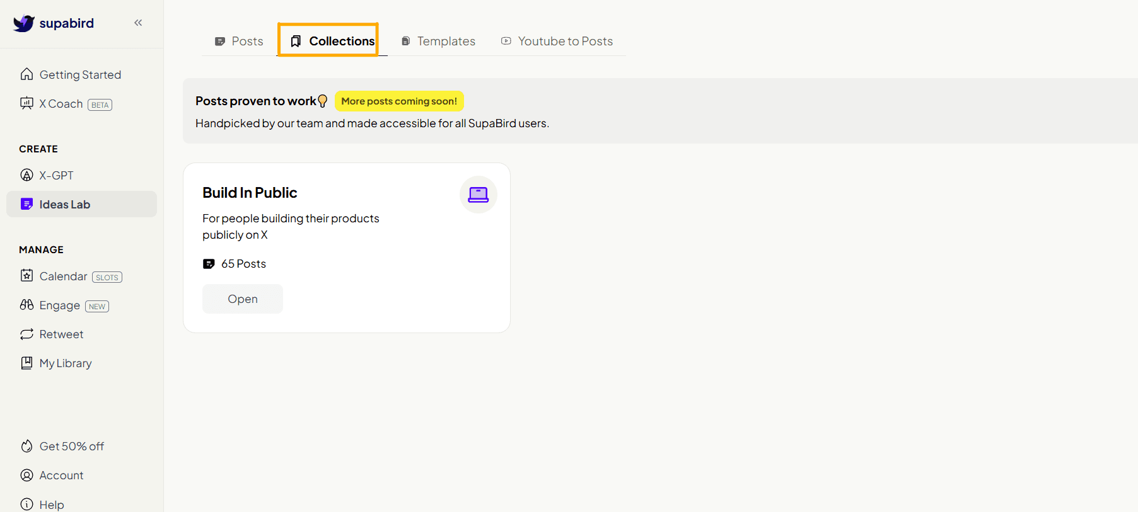Click More posts coming soon badge
This screenshot has height=512, width=1138.
point(399,101)
